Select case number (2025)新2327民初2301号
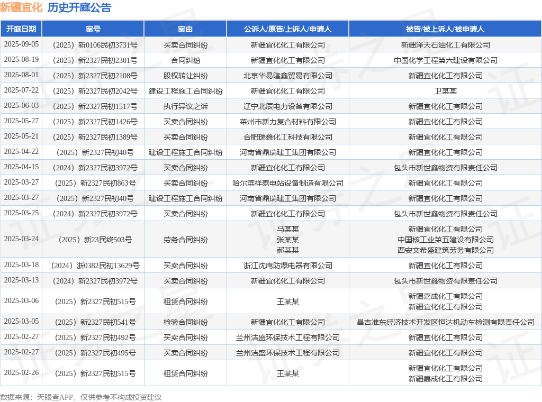This screenshot has height=402, width=542. 95,60
